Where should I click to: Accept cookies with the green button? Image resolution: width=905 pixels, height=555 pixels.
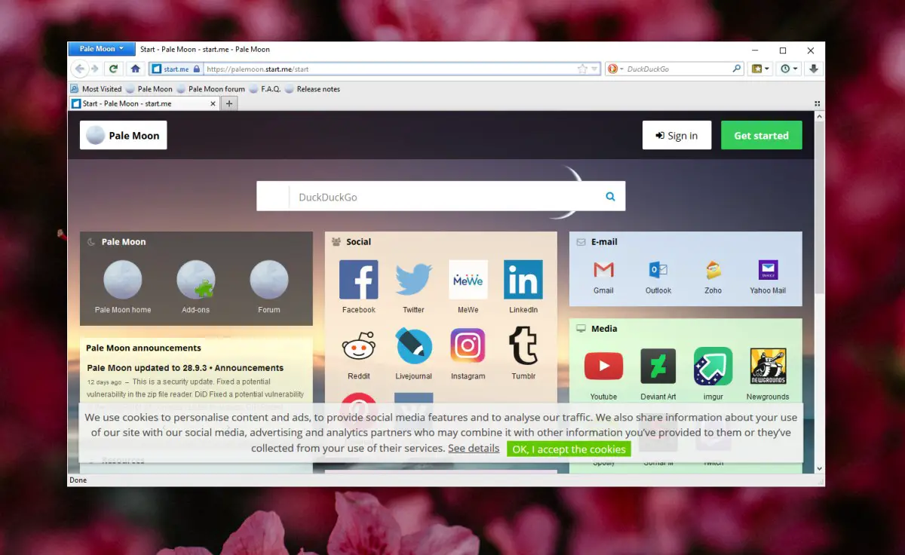point(569,449)
